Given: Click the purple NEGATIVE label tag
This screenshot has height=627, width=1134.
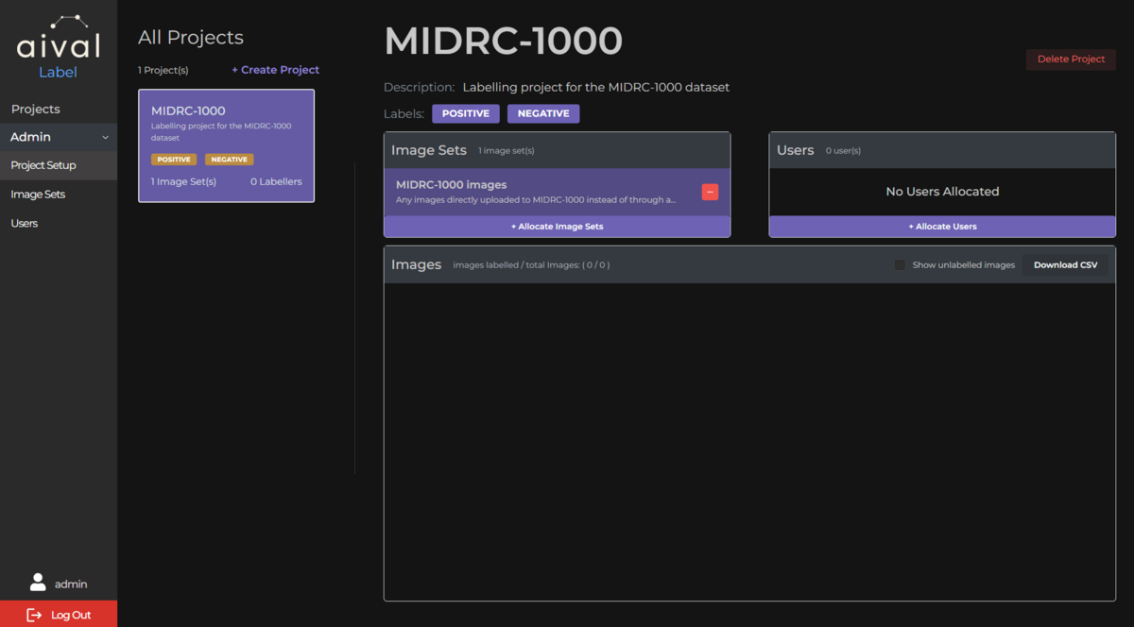Looking at the screenshot, I should 543,113.
